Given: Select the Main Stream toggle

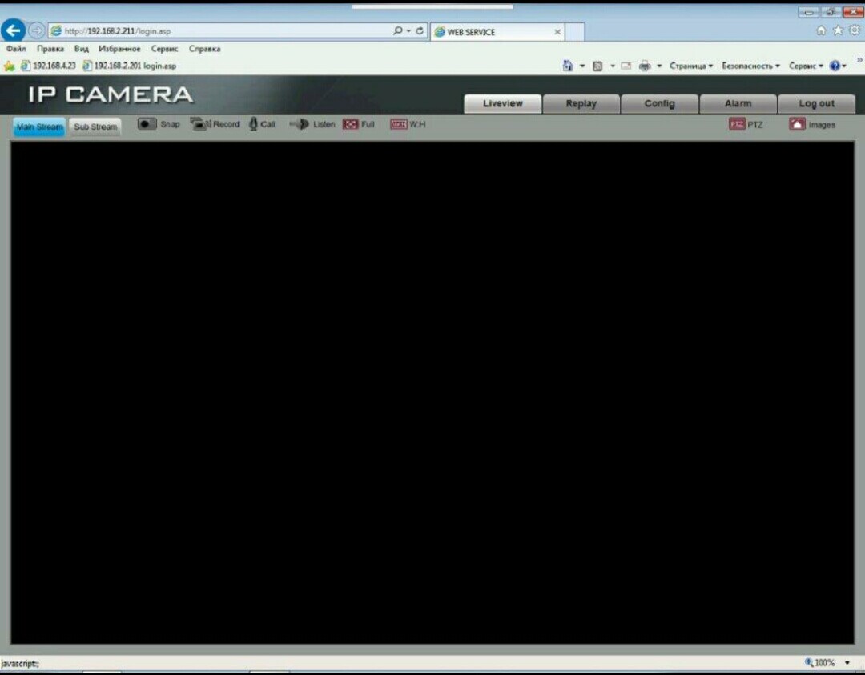Looking at the screenshot, I should click(39, 127).
